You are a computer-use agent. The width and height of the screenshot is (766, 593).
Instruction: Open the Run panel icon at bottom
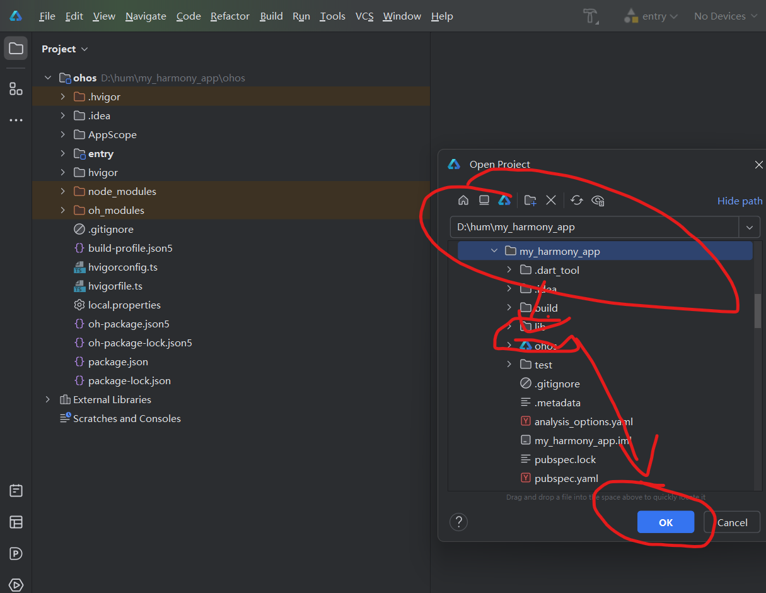16,584
